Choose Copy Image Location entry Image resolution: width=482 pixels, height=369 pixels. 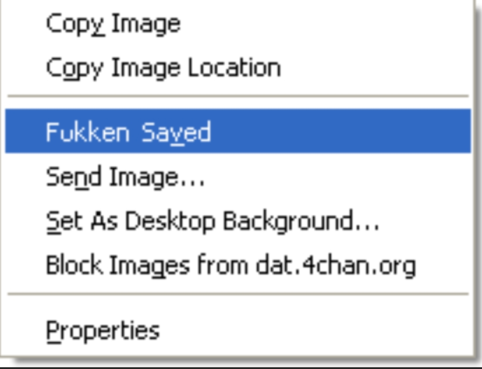238,68
